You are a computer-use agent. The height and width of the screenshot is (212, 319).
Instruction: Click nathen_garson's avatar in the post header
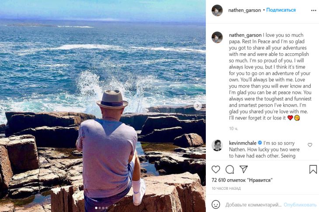pos(217,10)
